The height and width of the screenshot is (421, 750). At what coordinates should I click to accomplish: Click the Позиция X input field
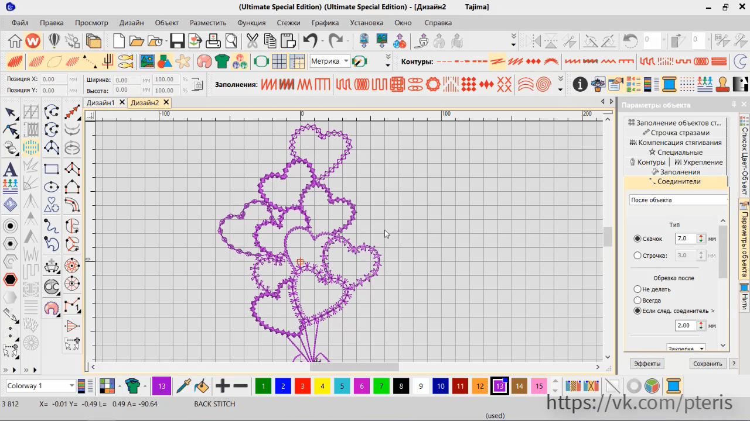click(x=54, y=80)
